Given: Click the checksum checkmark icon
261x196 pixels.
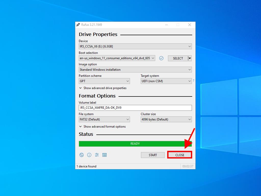Looking at the screenshot, I should click(x=161, y=58).
